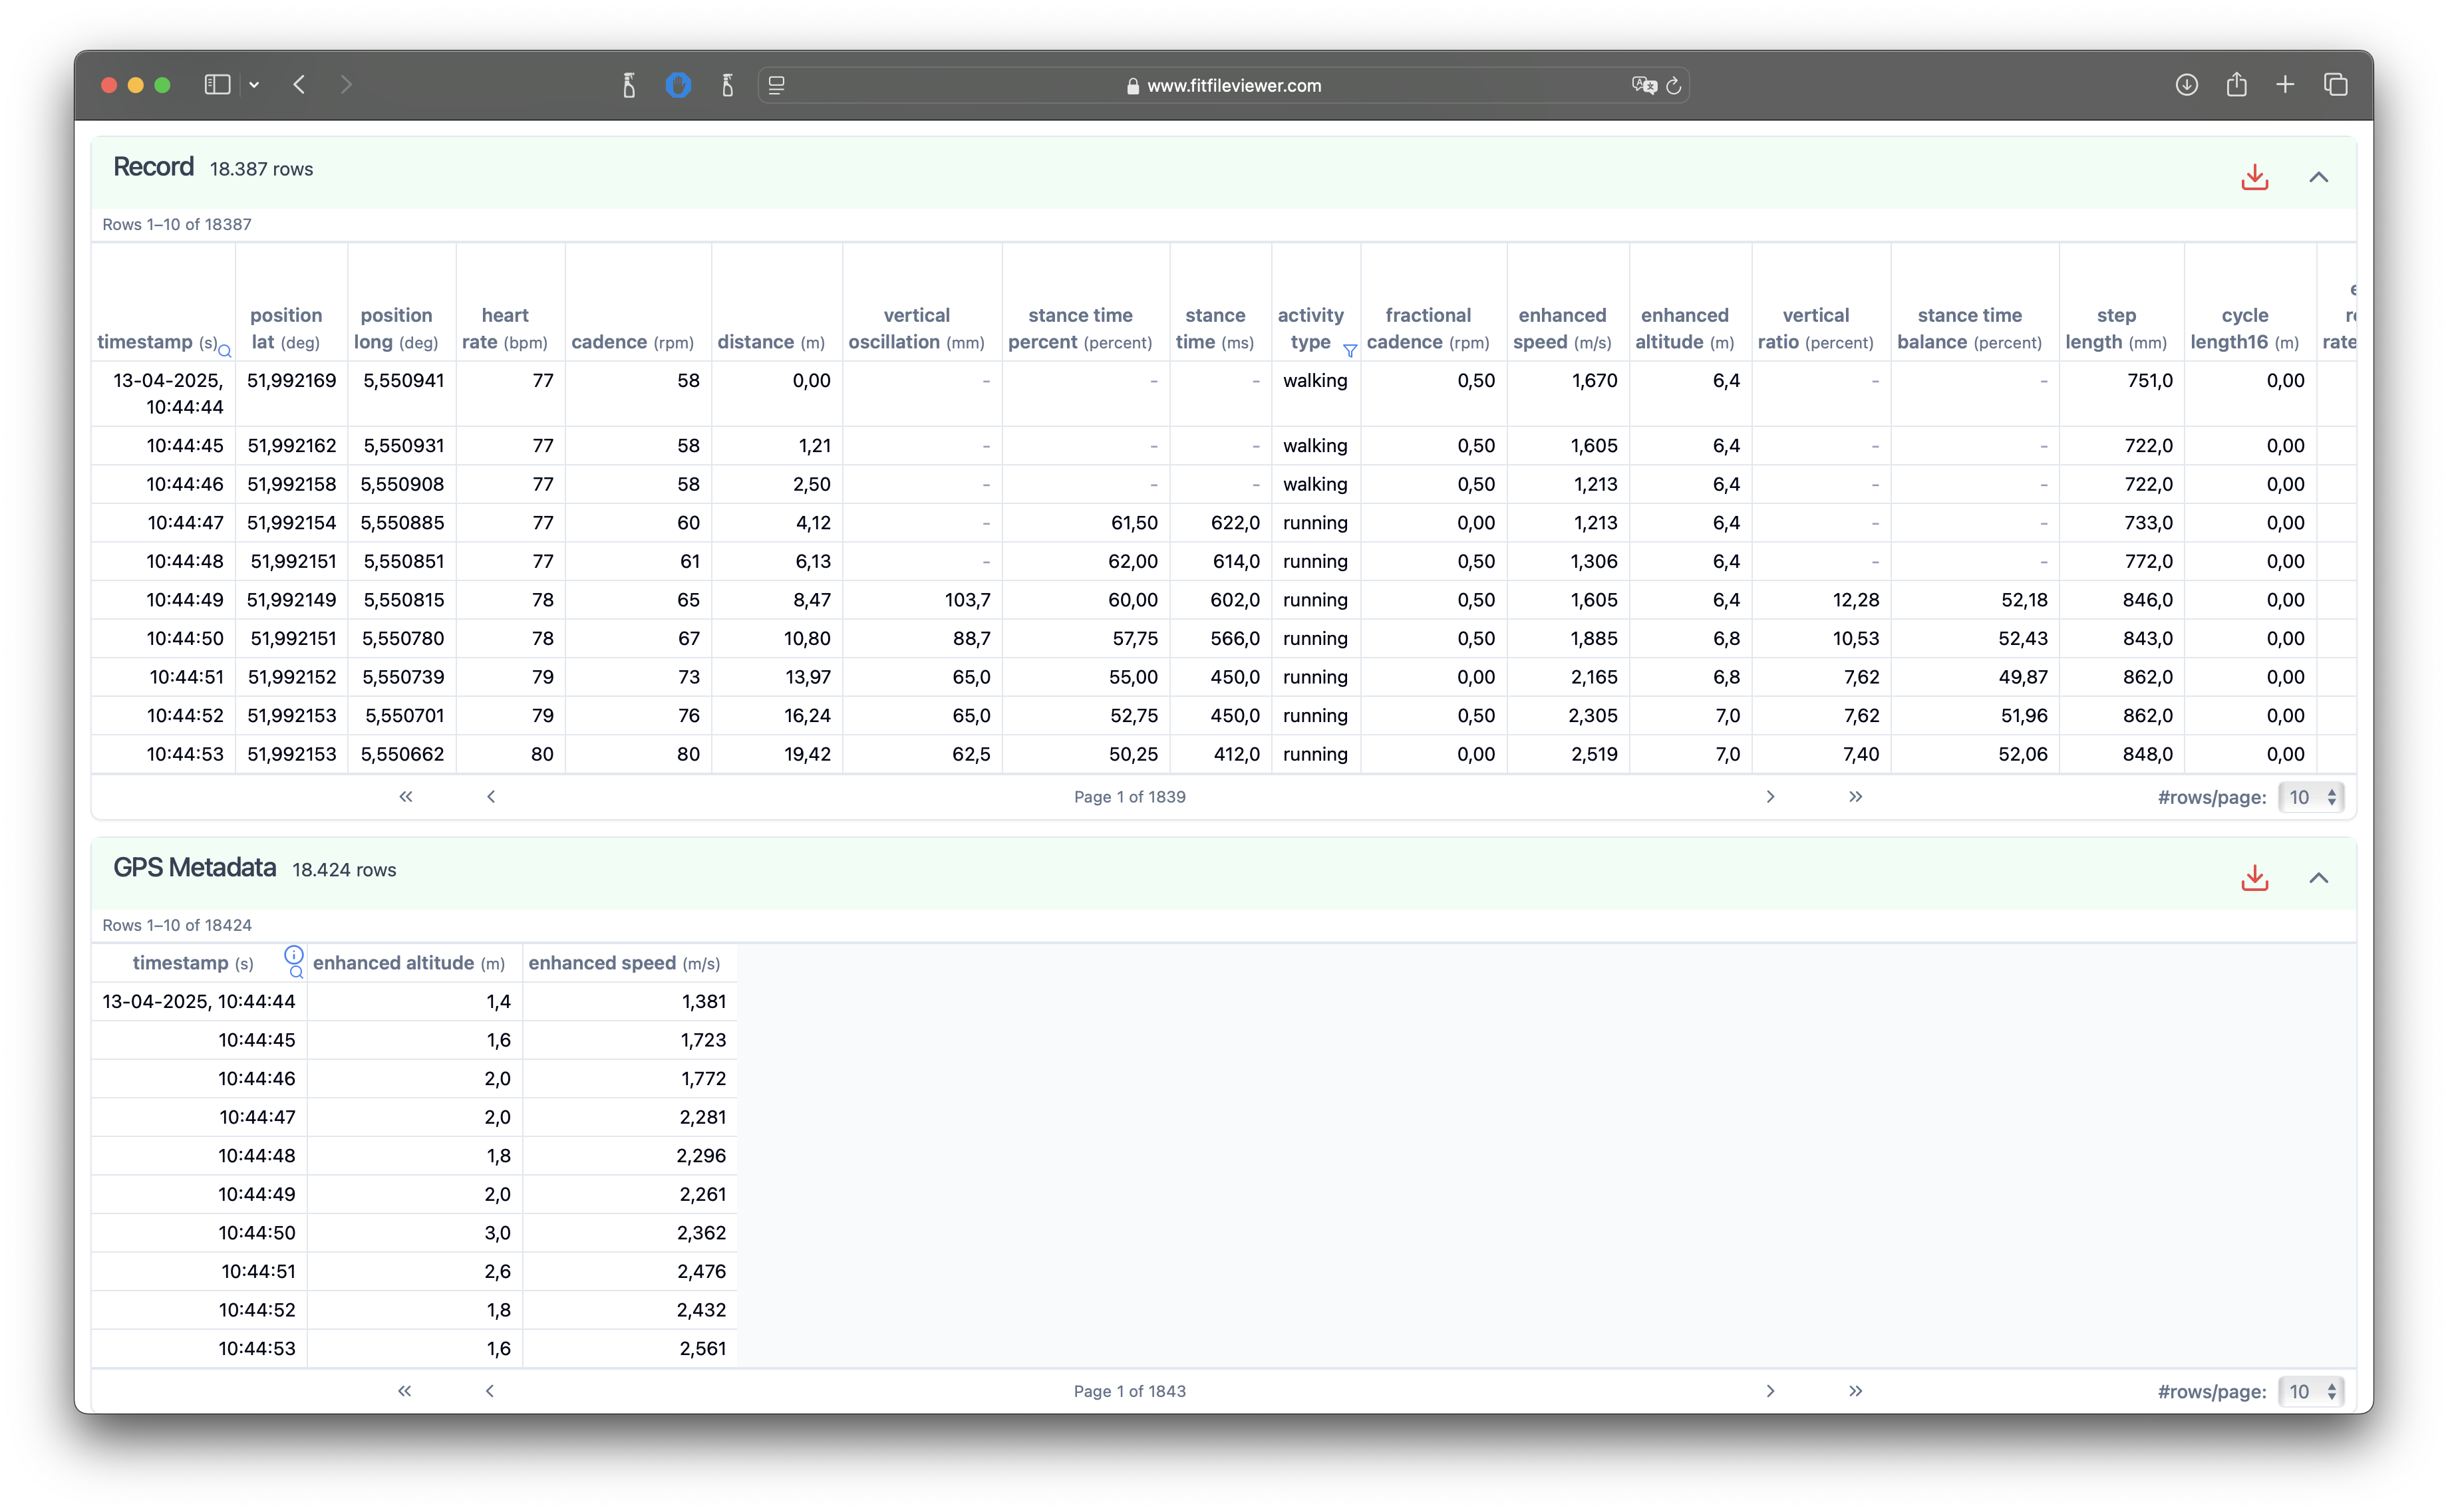The image size is (2448, 1512).
Task: Go to next page of GPS Metadata
Action: tap(1769, 1391)
